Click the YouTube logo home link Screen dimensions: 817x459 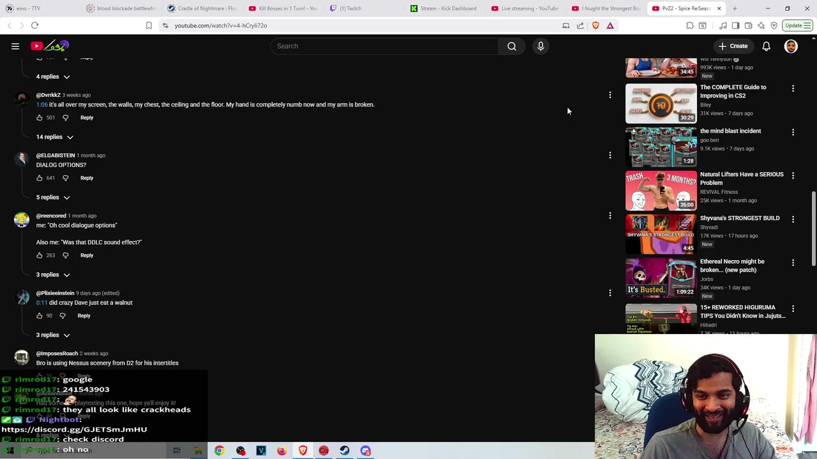click(50, 46)
